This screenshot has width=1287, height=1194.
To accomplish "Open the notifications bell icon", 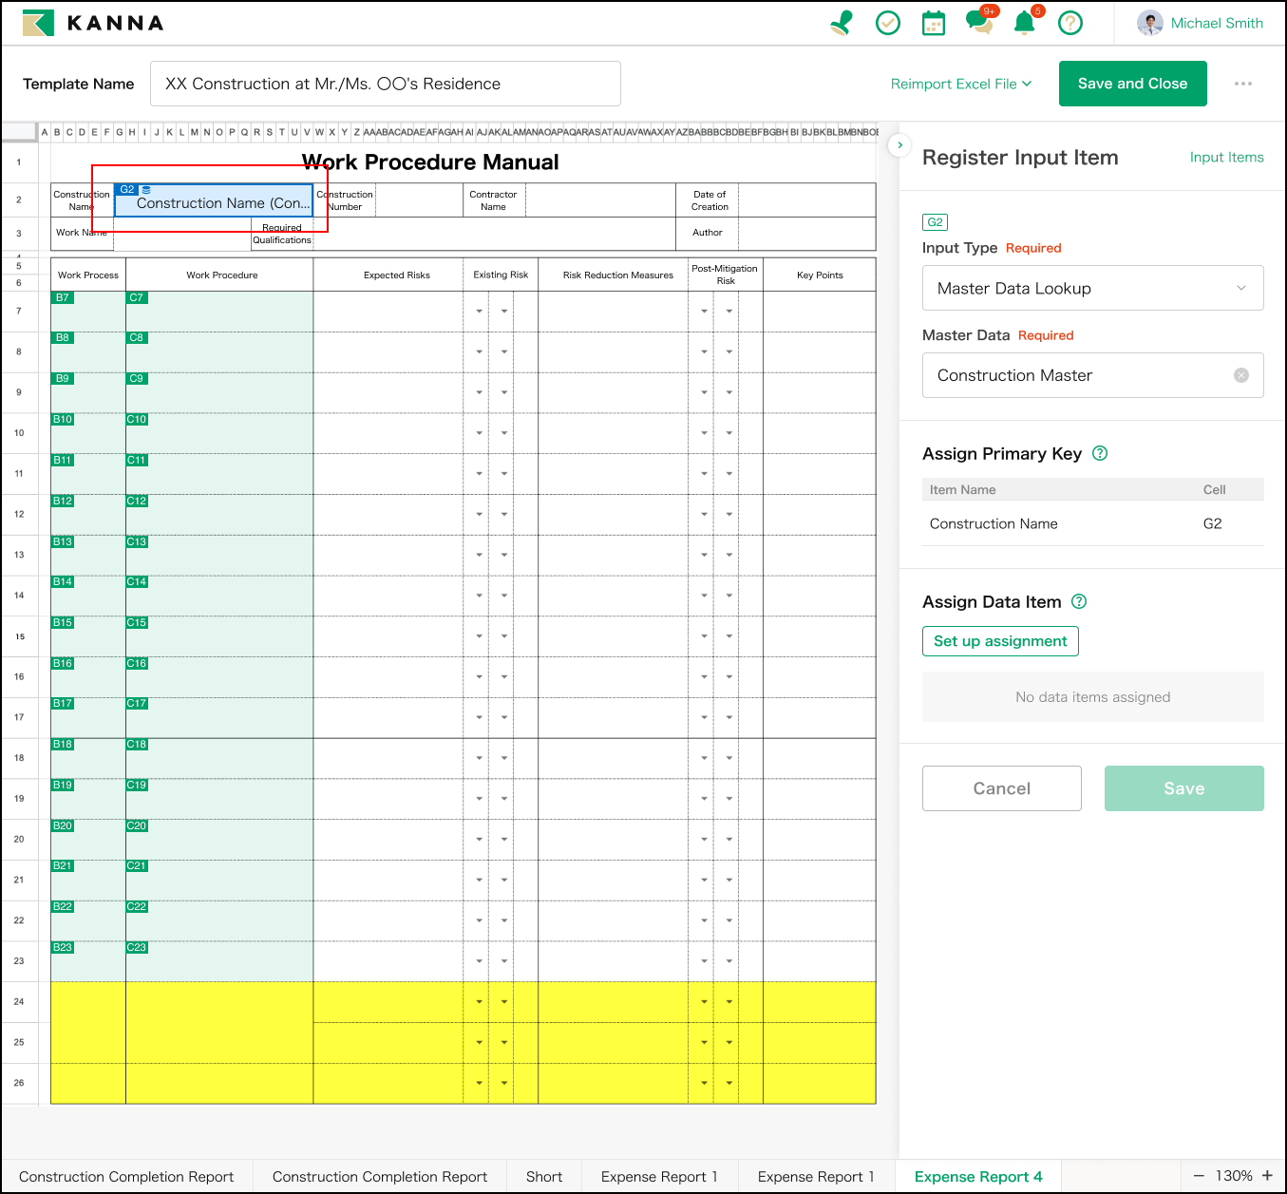I will [x=1025, y=23].
